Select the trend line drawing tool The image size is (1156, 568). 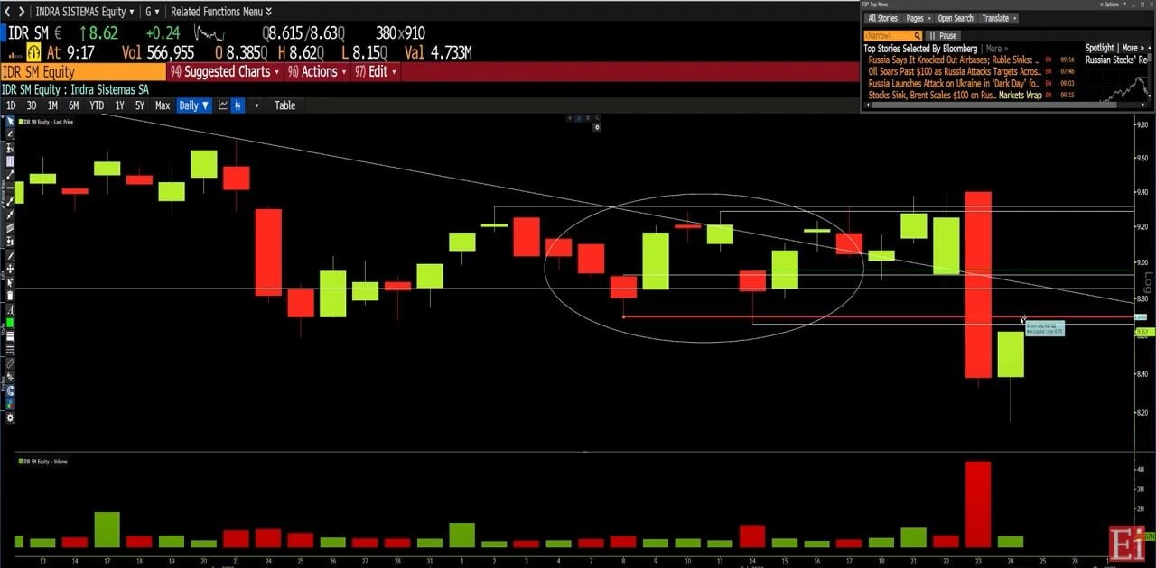(11, 175)
